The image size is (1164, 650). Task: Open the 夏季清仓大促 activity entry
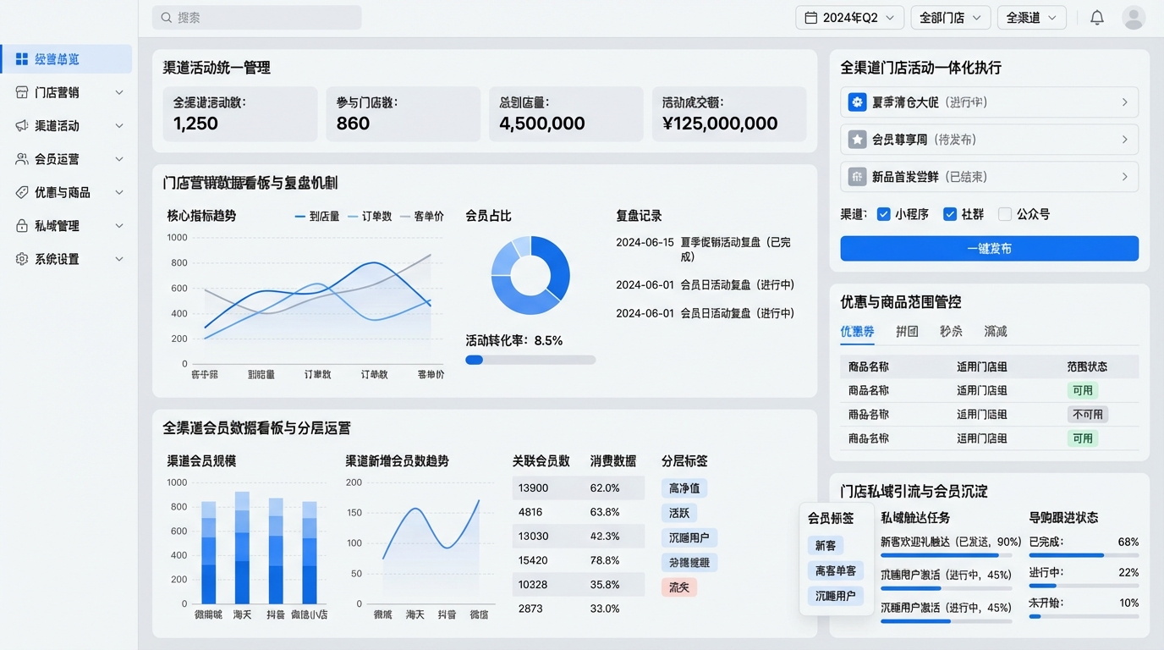pos(989,102)
